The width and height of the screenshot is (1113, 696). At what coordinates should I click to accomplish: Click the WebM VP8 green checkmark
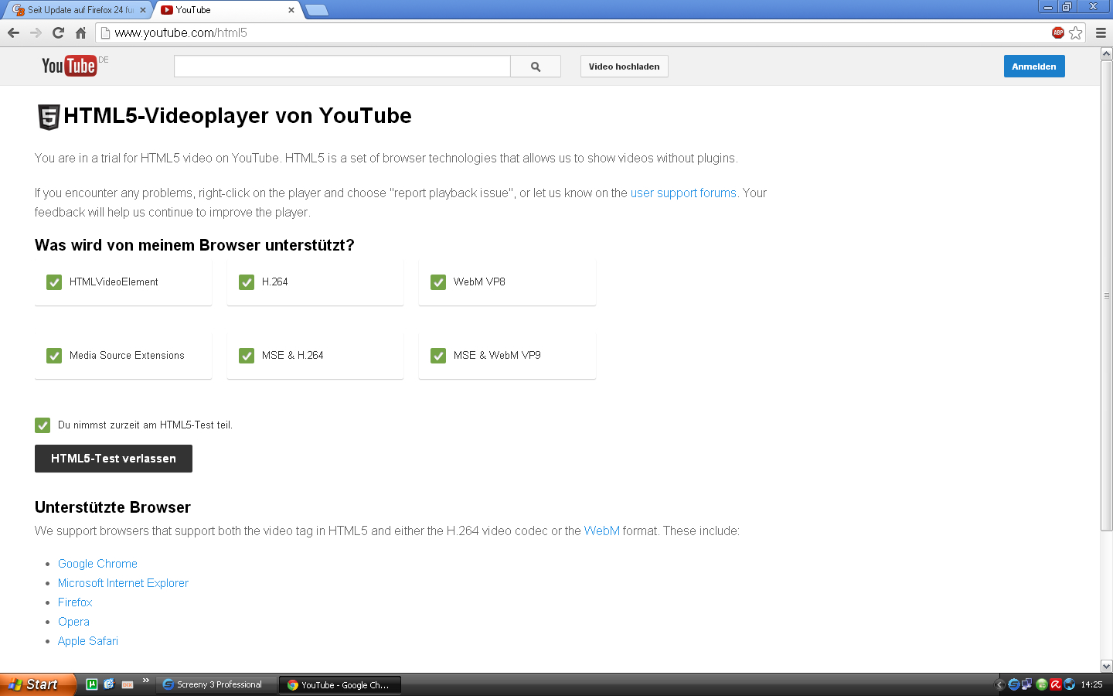pos(438,282)
